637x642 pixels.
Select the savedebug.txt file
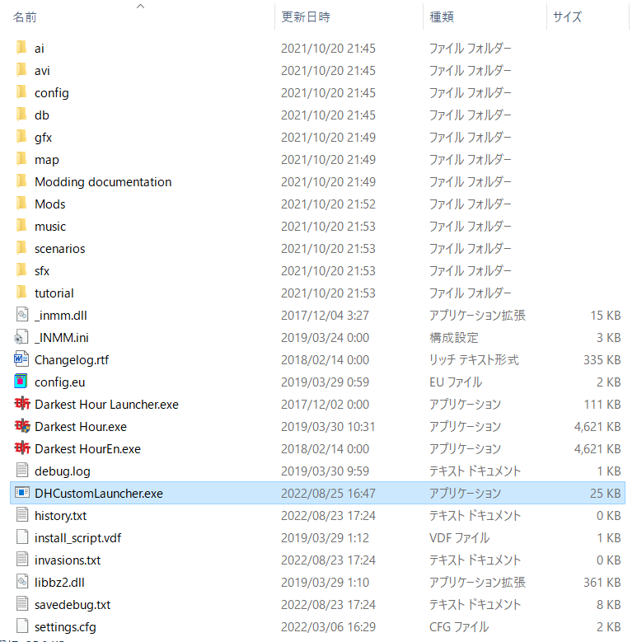pyautogui.click(x=73, y=604)
